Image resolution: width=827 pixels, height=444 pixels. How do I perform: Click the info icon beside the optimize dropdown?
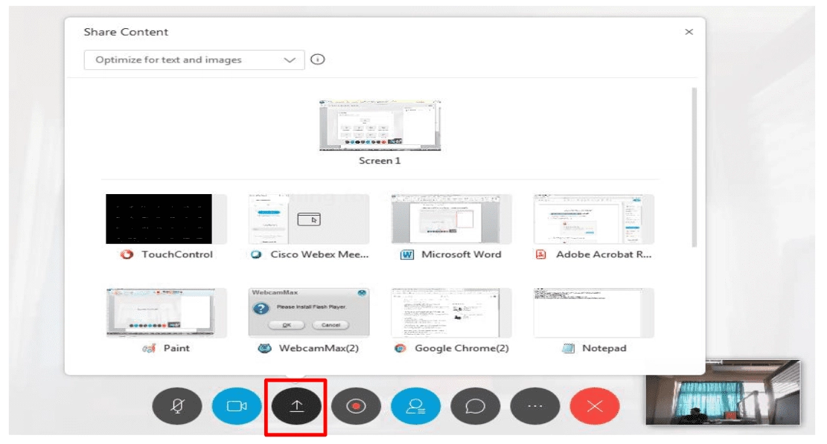(x=318, y=59)
